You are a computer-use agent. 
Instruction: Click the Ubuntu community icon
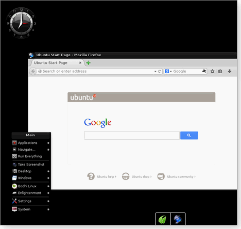pyautogui.click(x=161, y=176)
